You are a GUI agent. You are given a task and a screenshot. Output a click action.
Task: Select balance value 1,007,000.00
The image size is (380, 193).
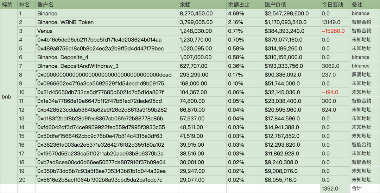[x=202, y=57]
